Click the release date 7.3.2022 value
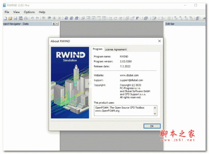209x154 pixels. tap(125, 66)
